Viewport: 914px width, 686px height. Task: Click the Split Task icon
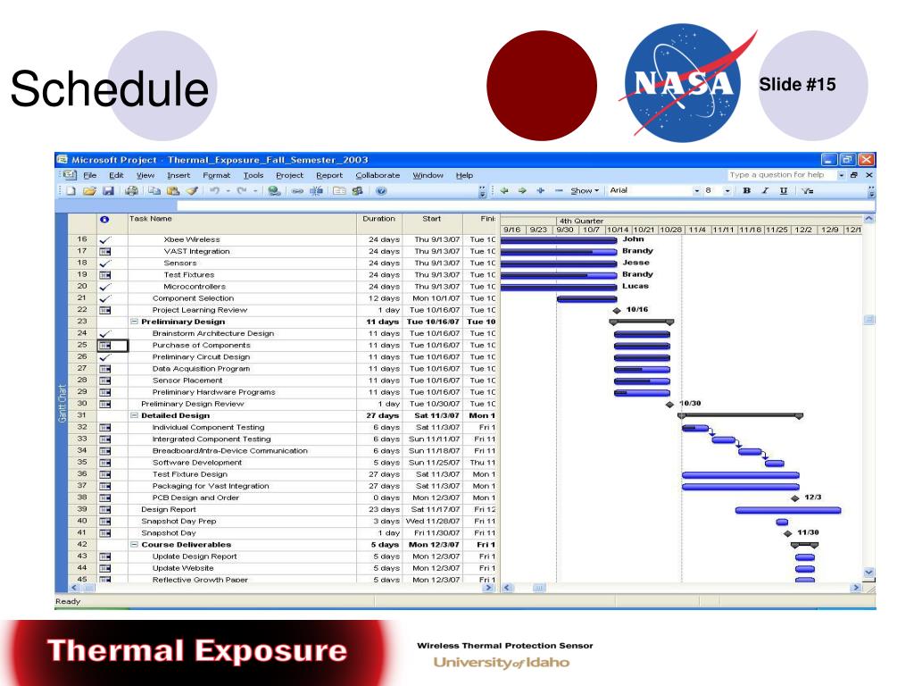coord(317,191)
